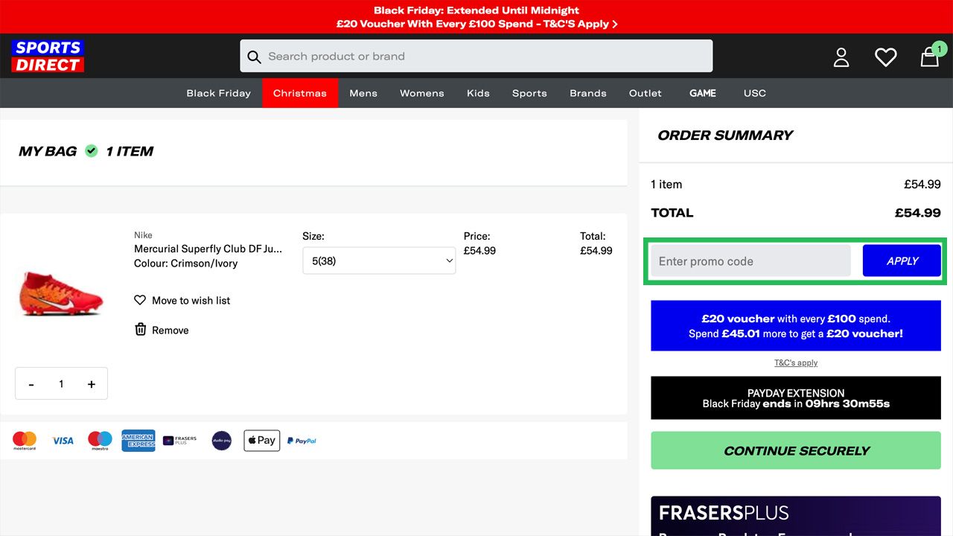953x536 pixels.
Task: Open the Black Friday menu
Action: pos(218,93)
